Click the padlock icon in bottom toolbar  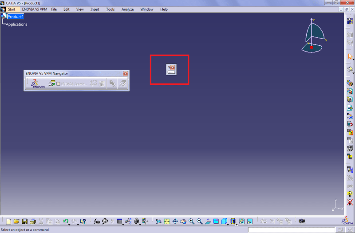pos(137,221)
